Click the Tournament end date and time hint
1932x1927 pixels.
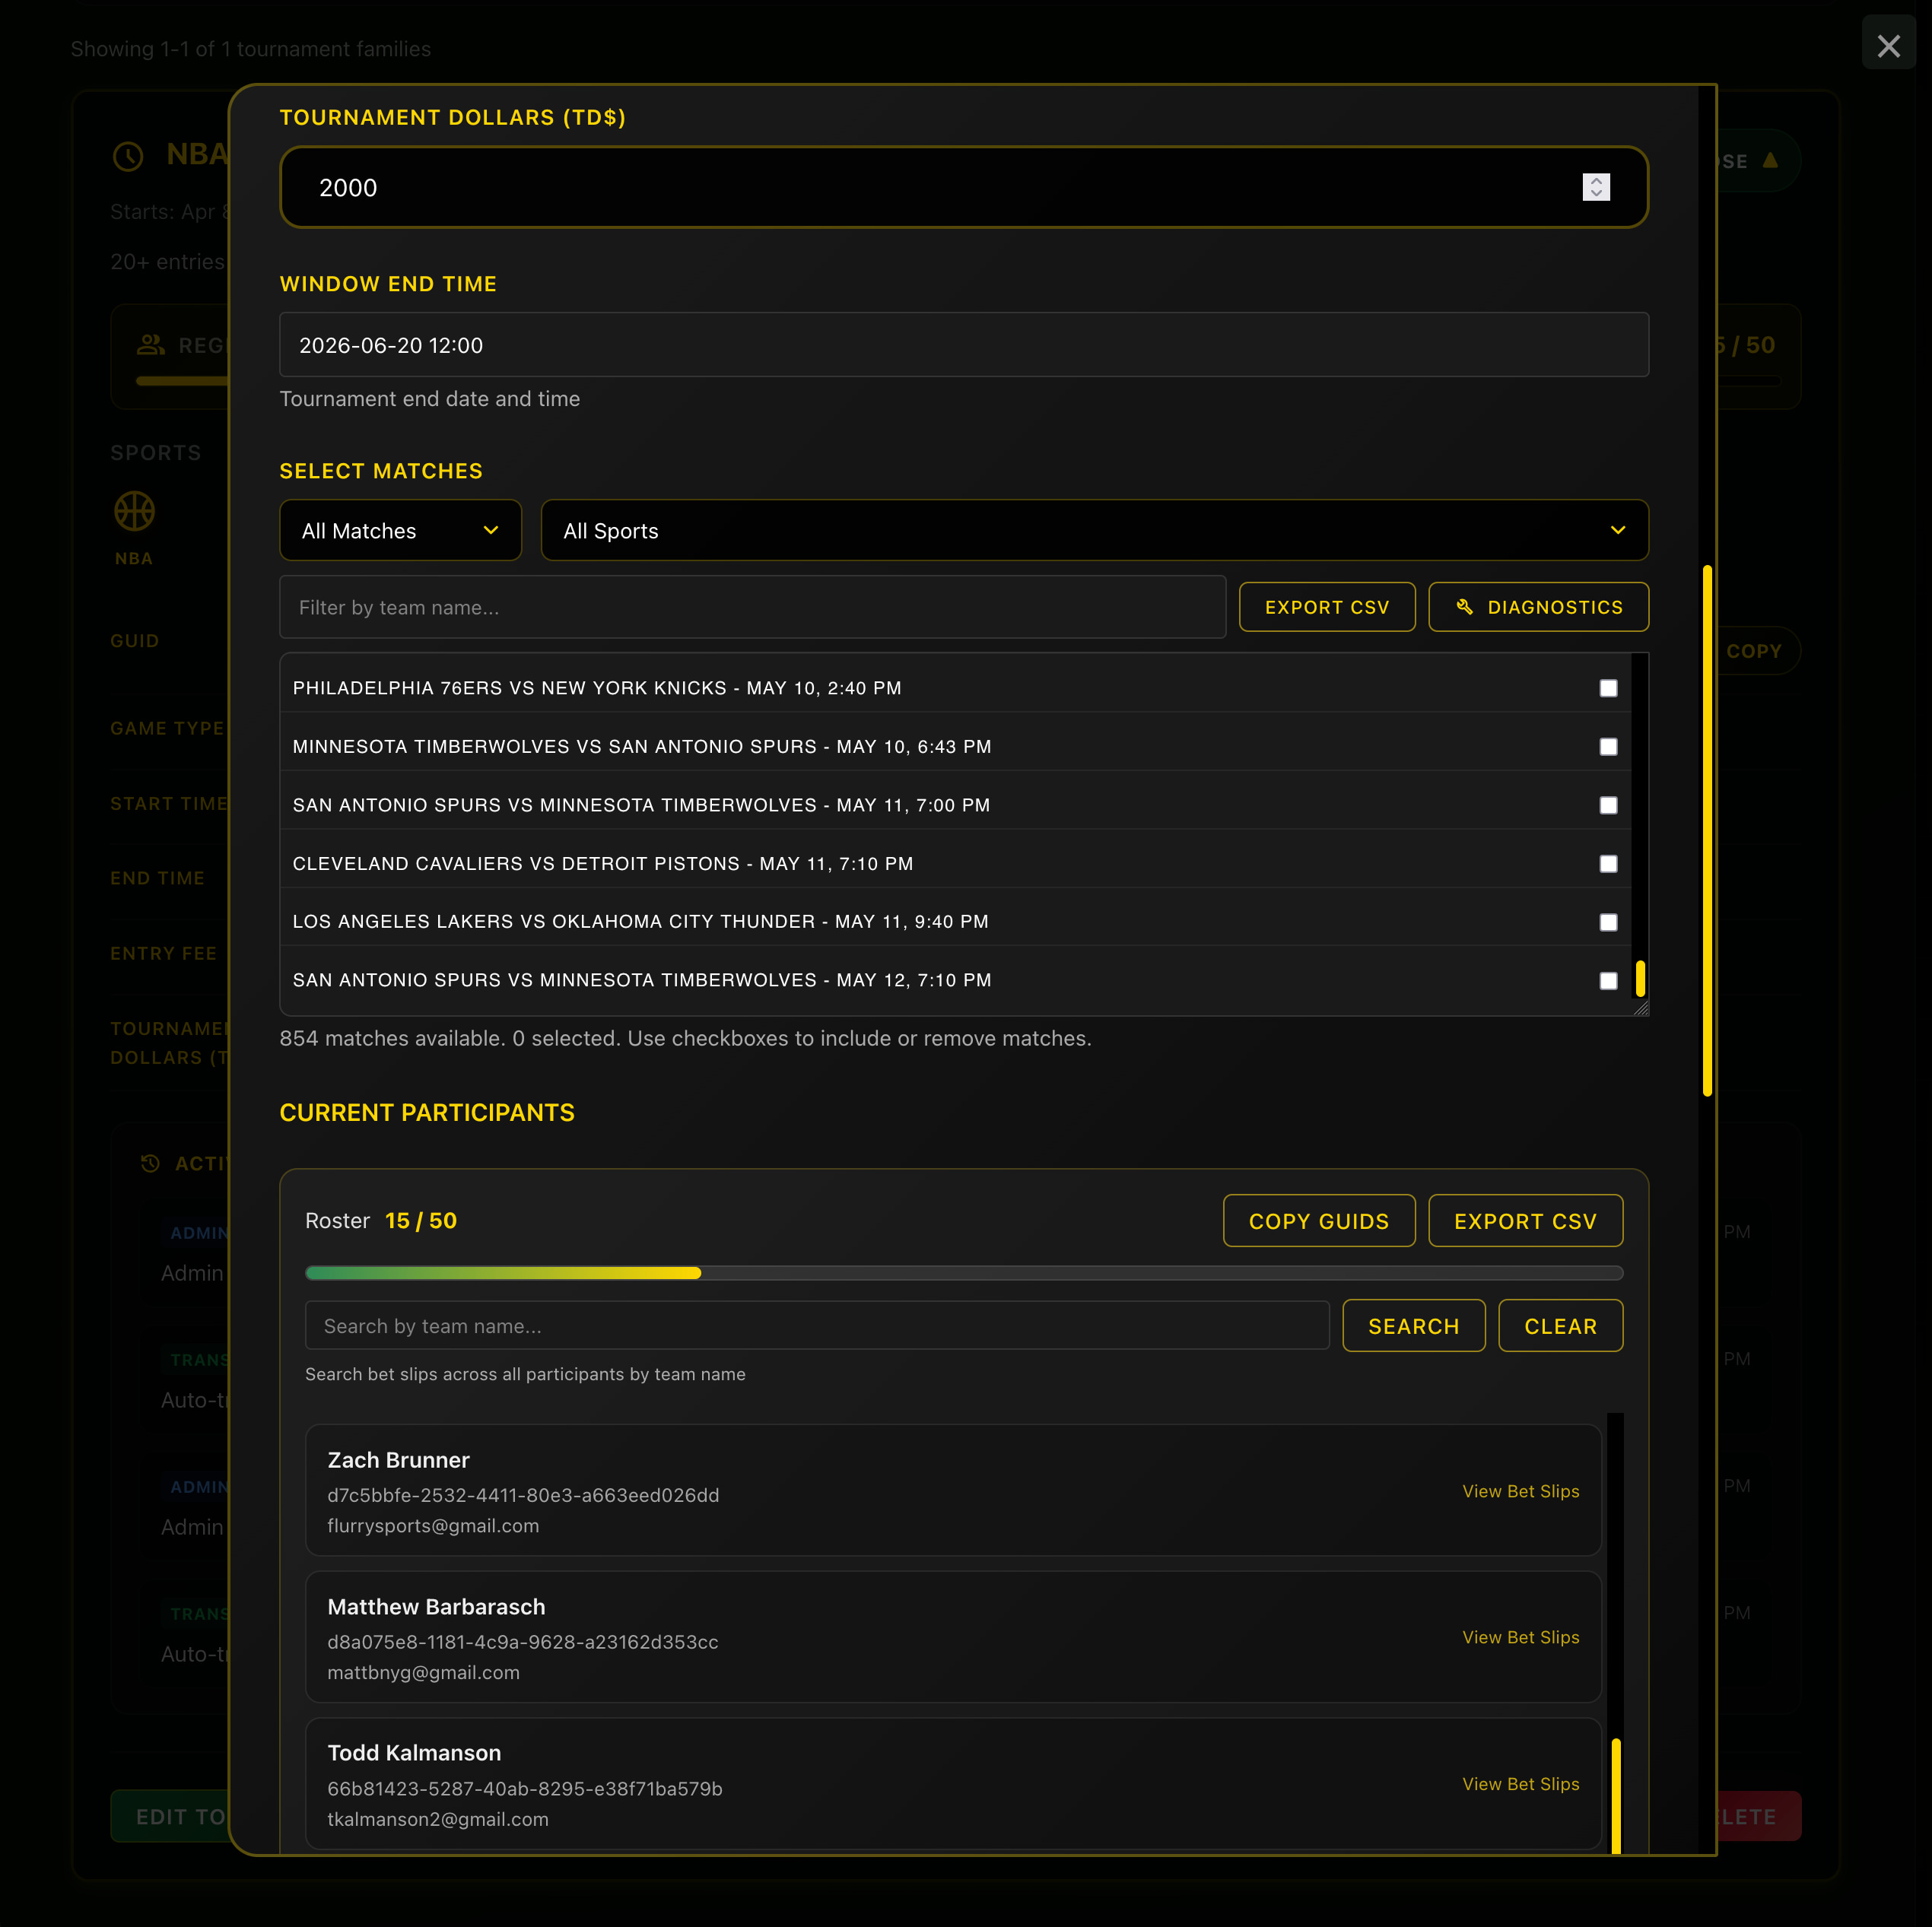tap(430, 399)
